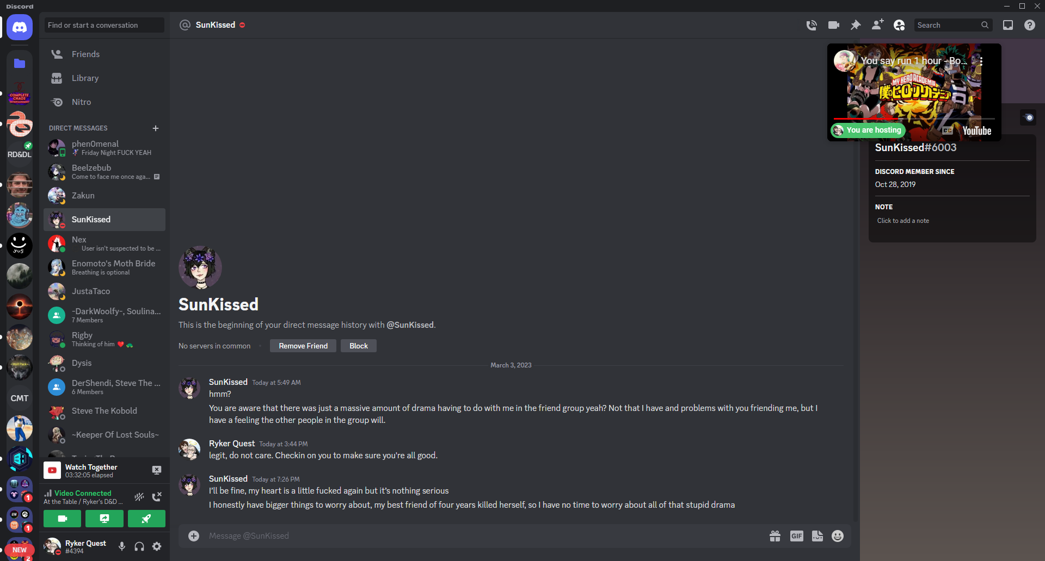The height and width of the screenshot is (561, 1045).
Task: Add friends to this DM
Action: [877, 25]
